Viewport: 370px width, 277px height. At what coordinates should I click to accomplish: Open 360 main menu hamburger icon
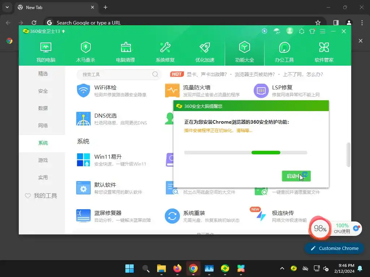point(323,31)
